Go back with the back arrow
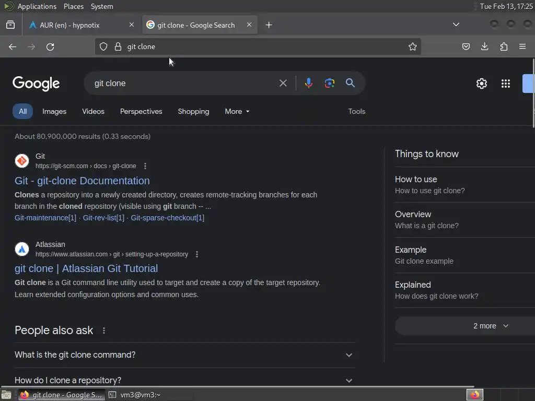Screen dimensions: 535x401 [13, 46]
